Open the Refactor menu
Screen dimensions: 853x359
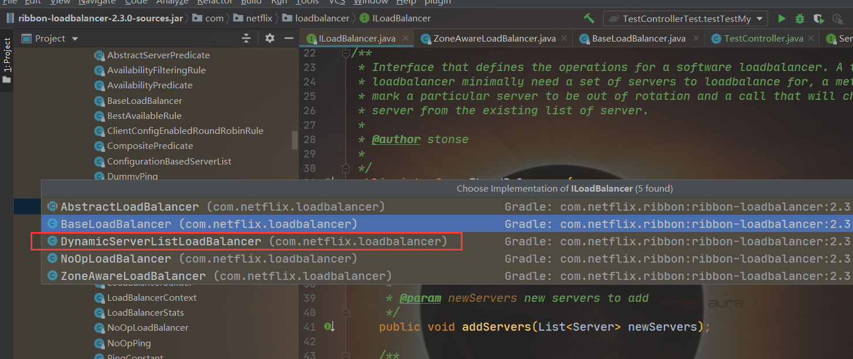pos(215,2)
